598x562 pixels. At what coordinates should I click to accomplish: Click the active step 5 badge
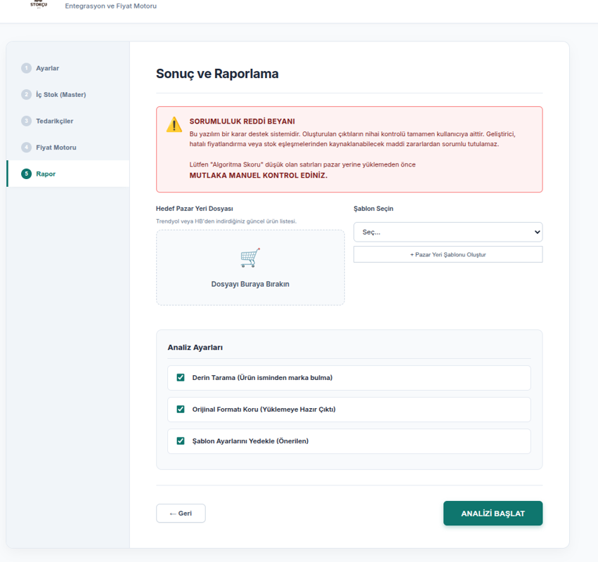point(27,174)
